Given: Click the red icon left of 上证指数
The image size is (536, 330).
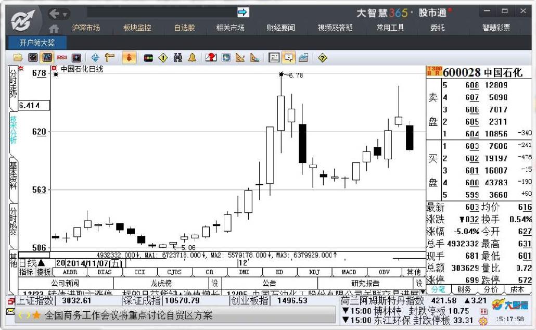Looking at the screenshot, I should pos(11,301).
